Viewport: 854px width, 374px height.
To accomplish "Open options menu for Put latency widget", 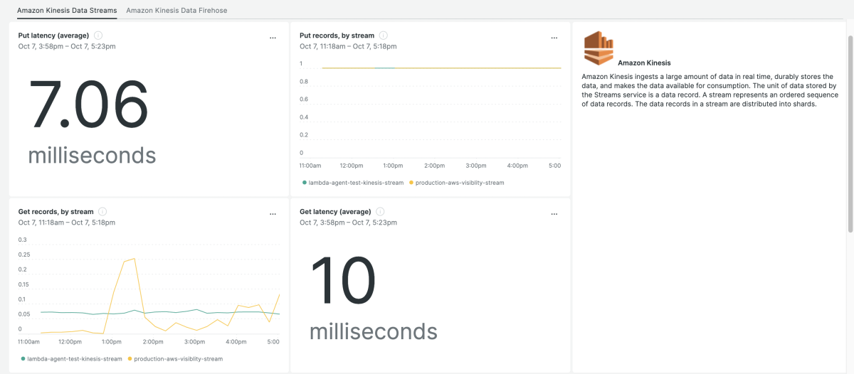I will pos(273,38).
